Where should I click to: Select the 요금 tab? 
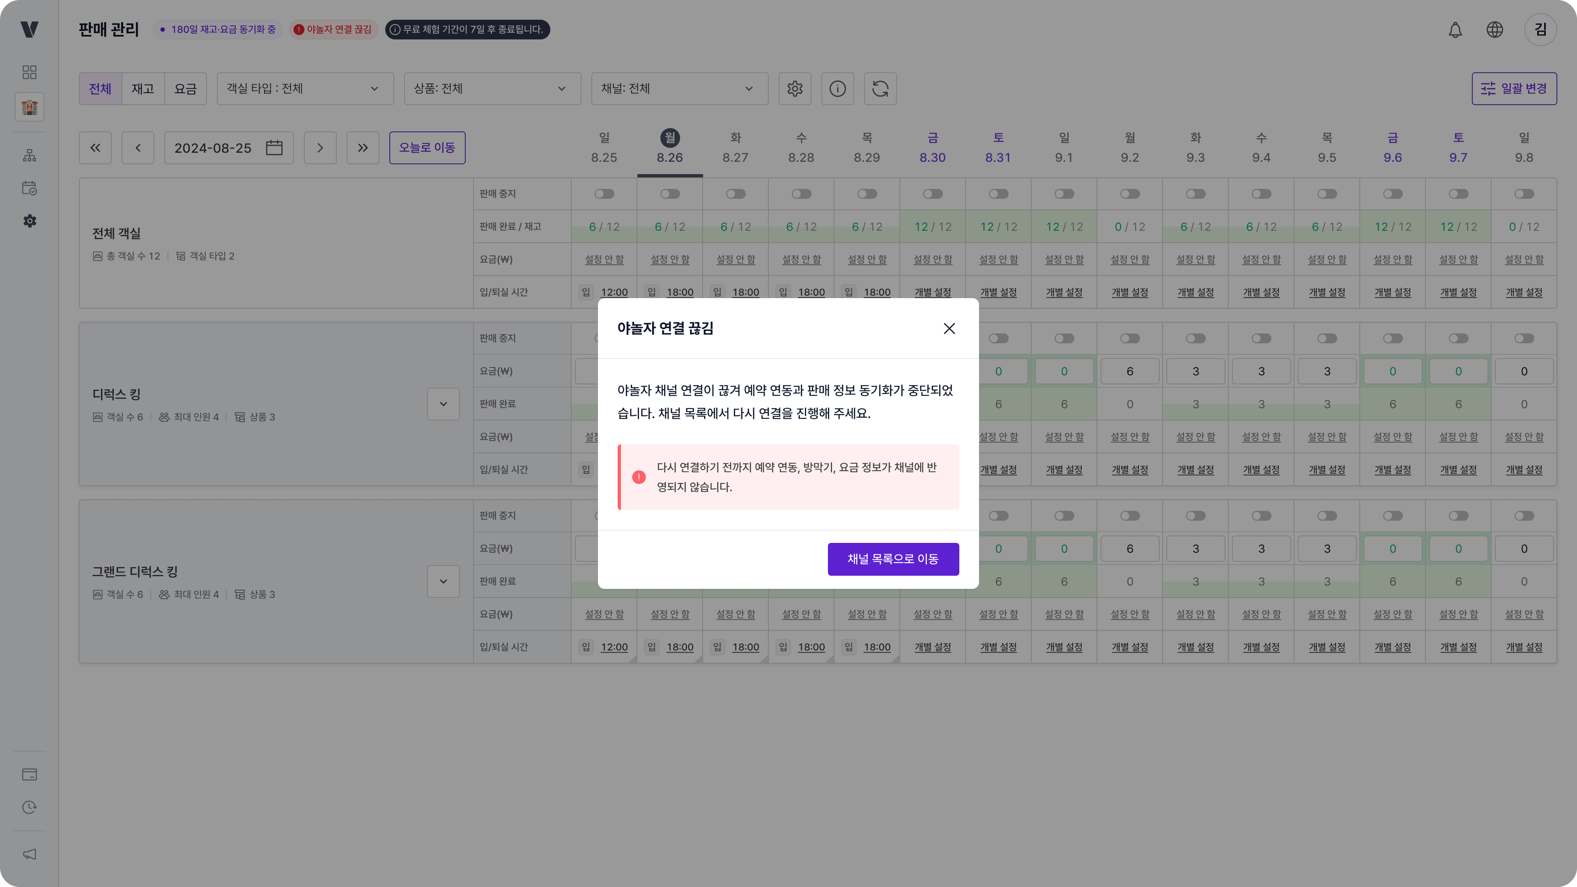[x=186, y=89]
